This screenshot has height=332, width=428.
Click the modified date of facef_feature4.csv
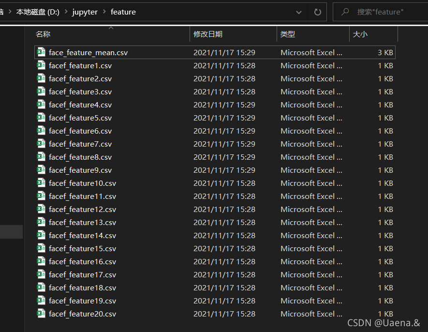(224, 105)
